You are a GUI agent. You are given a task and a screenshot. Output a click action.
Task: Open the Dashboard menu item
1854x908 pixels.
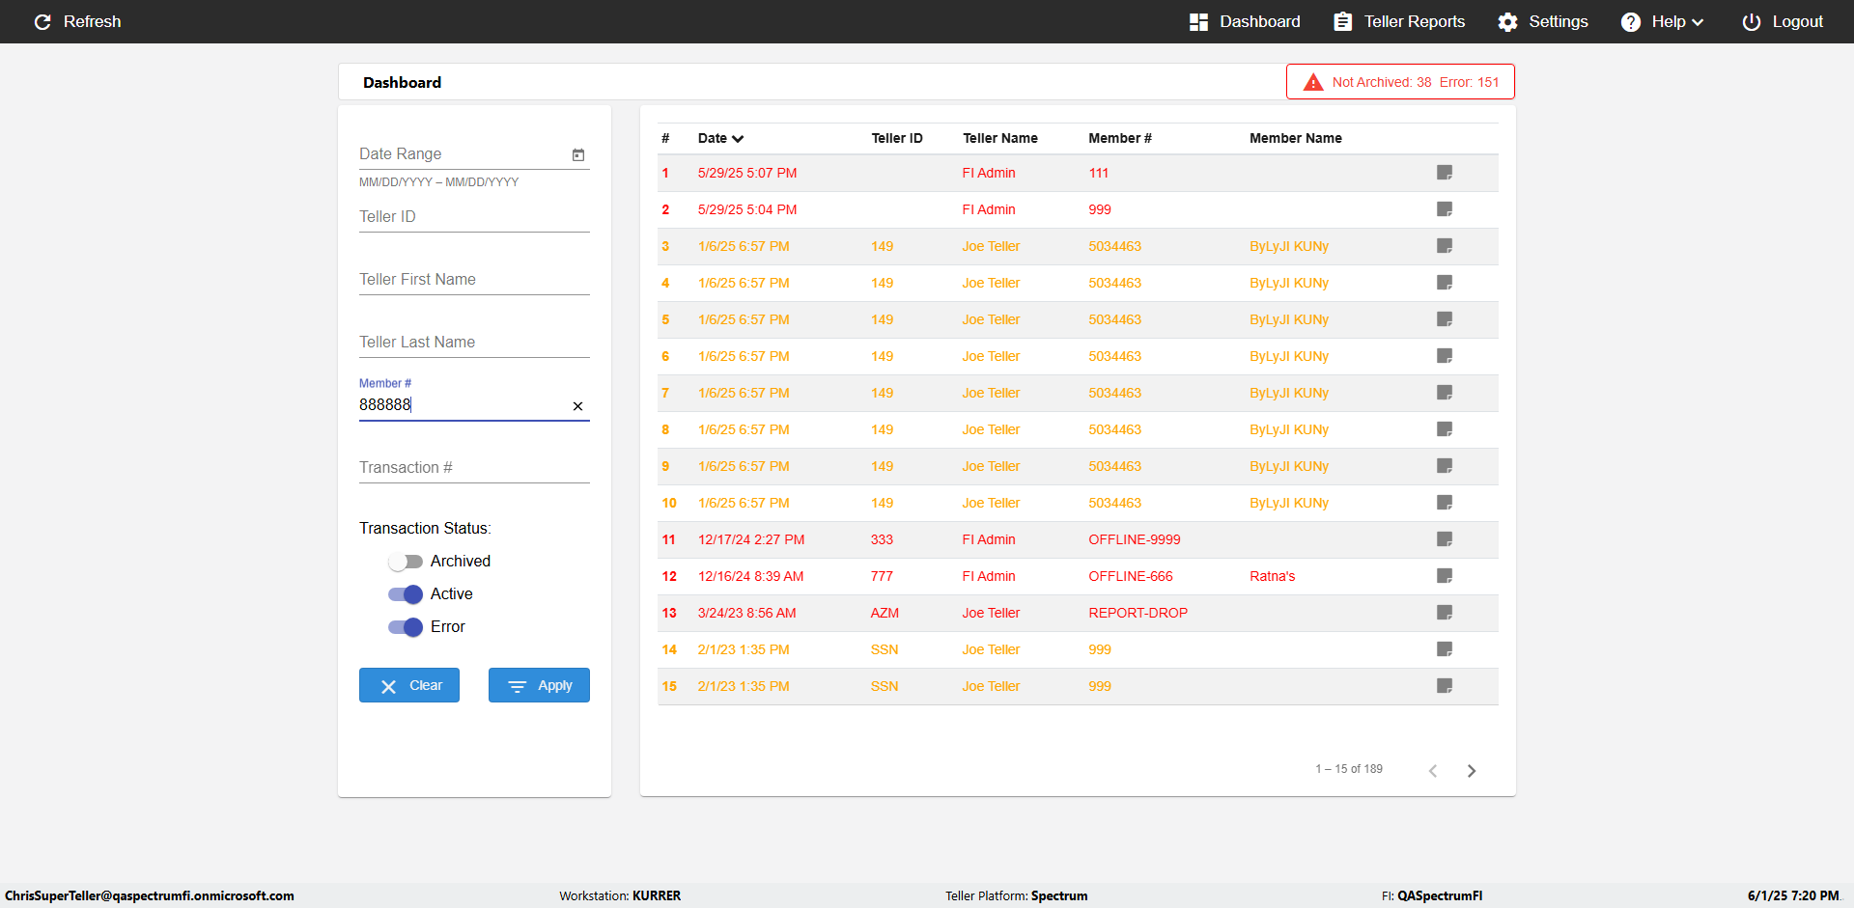click(x=1245, y=22)
